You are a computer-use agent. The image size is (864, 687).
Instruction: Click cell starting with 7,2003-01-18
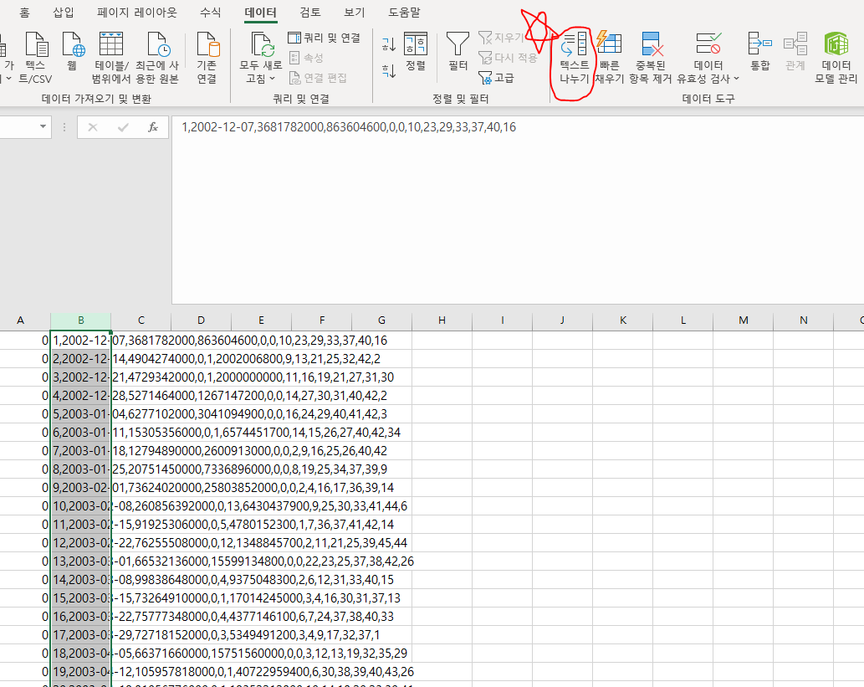coord(81,450)
